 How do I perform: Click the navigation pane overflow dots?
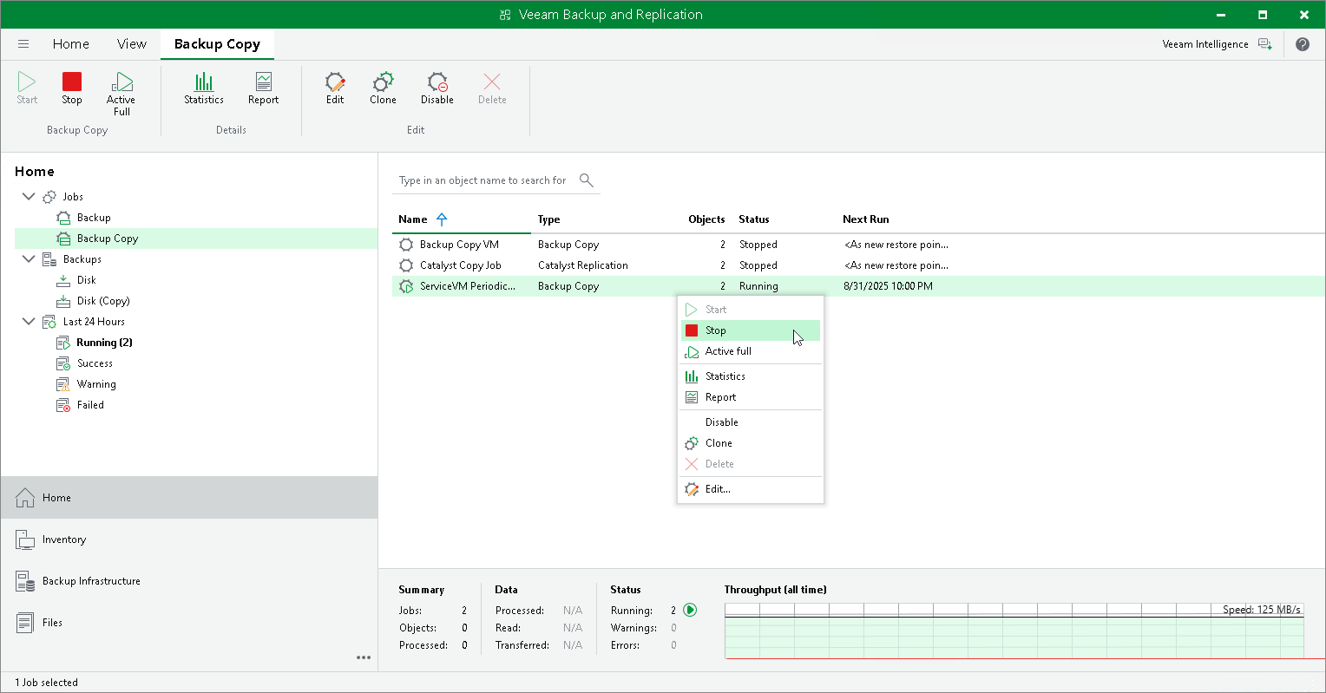point(364,657)
